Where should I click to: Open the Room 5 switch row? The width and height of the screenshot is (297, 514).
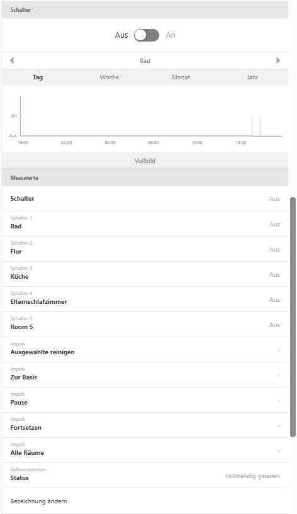pyautogui.click(x=145, y=325)
